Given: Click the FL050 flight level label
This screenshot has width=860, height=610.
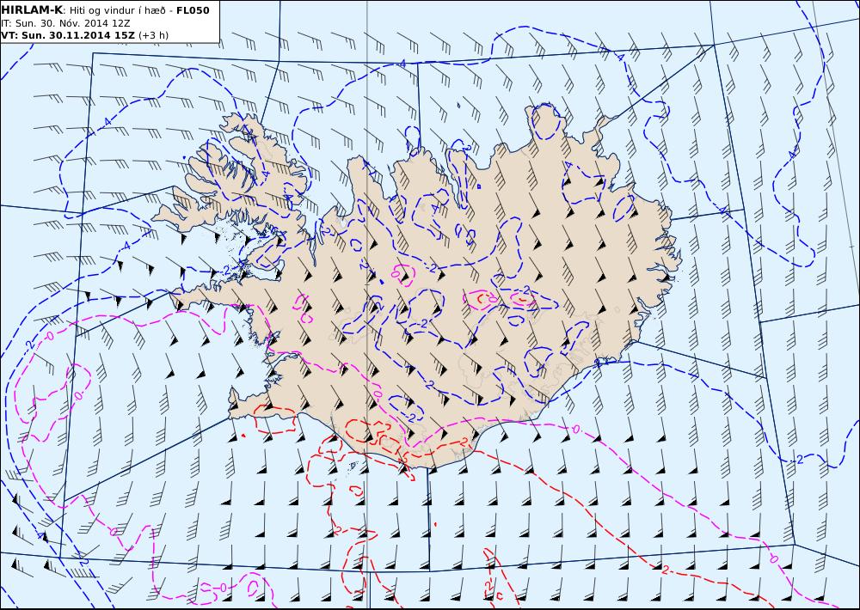Looking at the screenshot, I should (193, 10).
